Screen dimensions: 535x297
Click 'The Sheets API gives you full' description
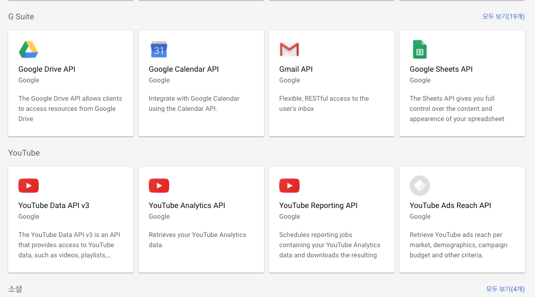point(457,109)
